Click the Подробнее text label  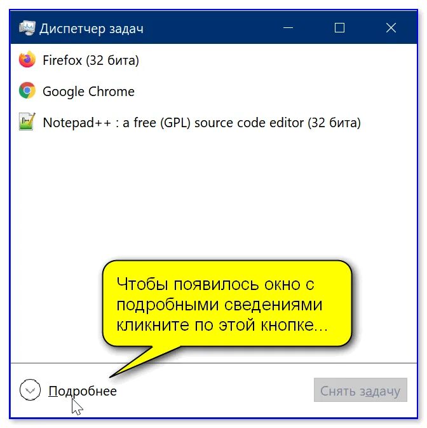click(83, 391)
